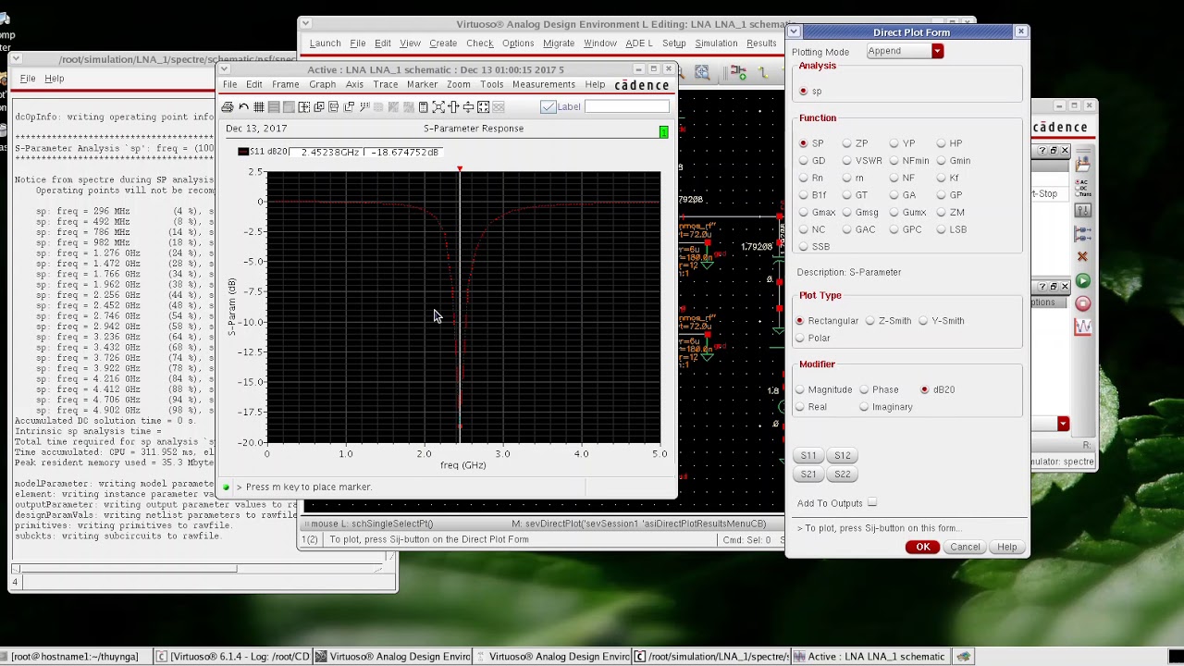Click the system tray icon in the taskbar
Screen dimensions: 1184x666
[x=964, y=657]
